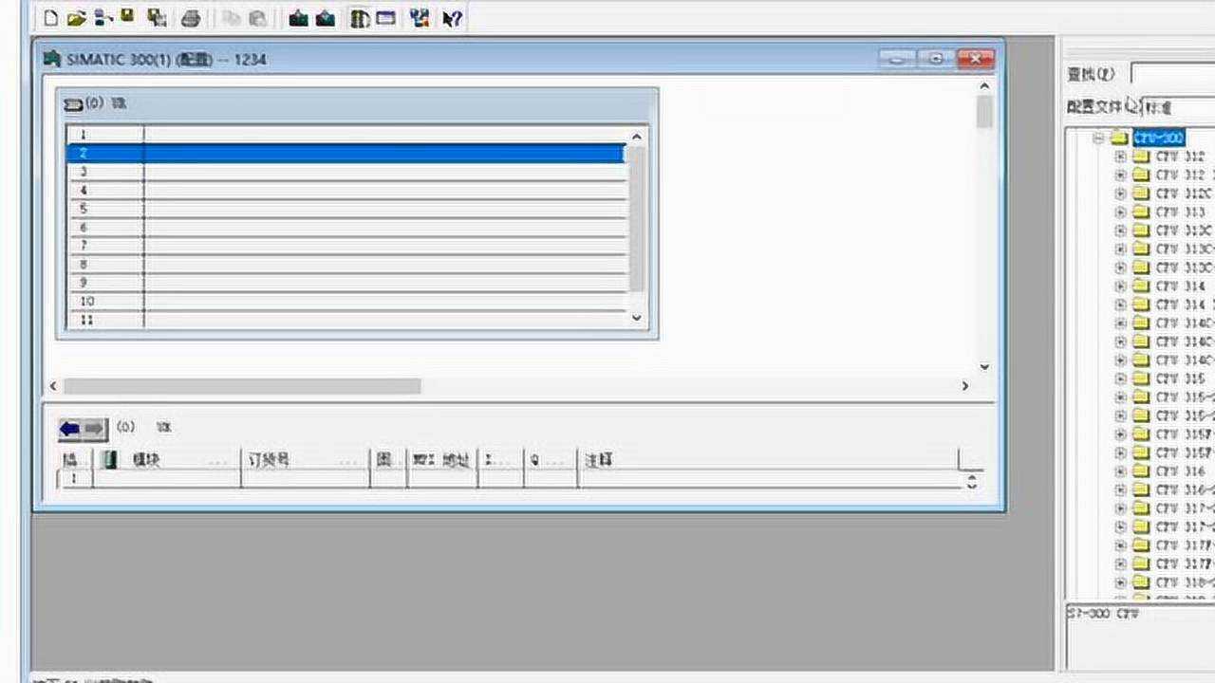This screenshot has height=683, width=1215.
Task: Expand the CPU 313 folder
Action: [x=1120, y=212]
